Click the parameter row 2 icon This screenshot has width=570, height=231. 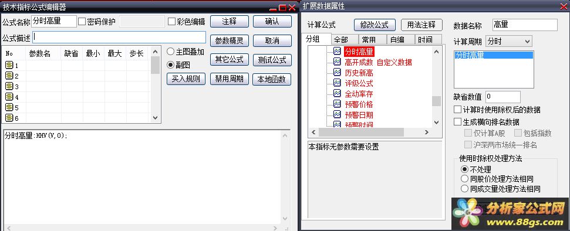pyautogui.click(x=9, y=76)
